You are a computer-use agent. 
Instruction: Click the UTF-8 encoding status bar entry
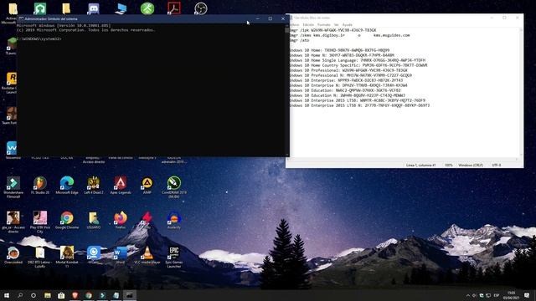click(x=497, y=166)
